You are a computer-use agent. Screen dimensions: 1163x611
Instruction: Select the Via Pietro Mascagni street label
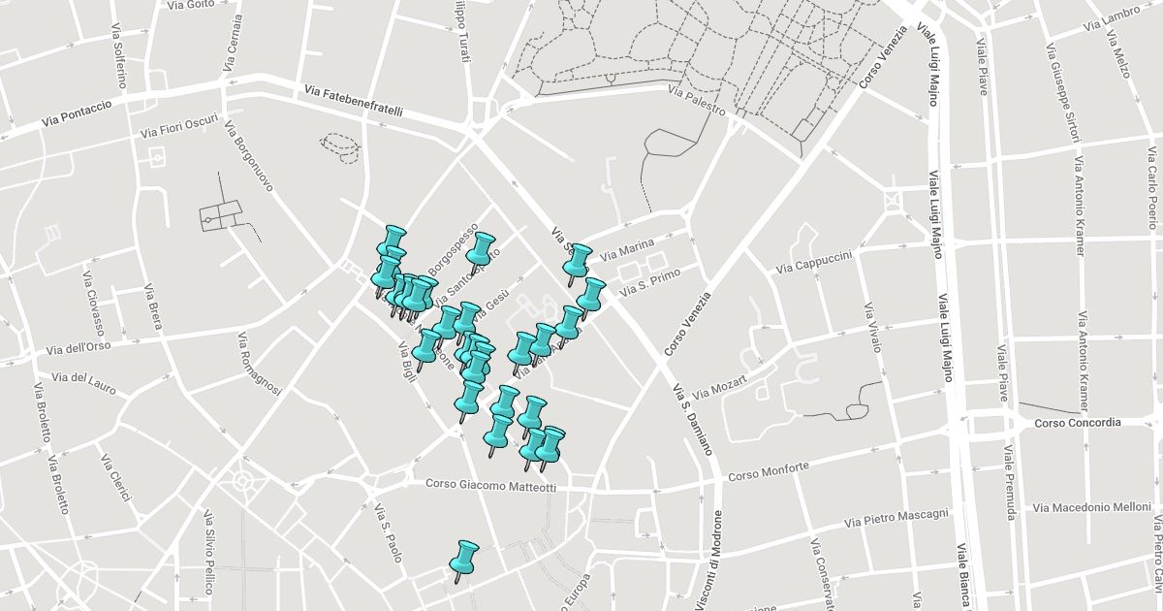[x=896, y=518]
